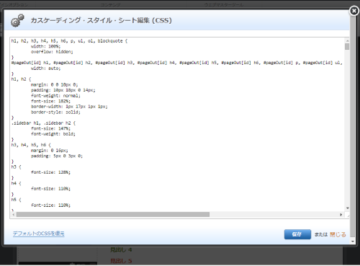Image resolution: width=360 pixels, height=266 pixels.
Task: Click the dialog's outer vertical scrollbar
Action: (352, 125)
